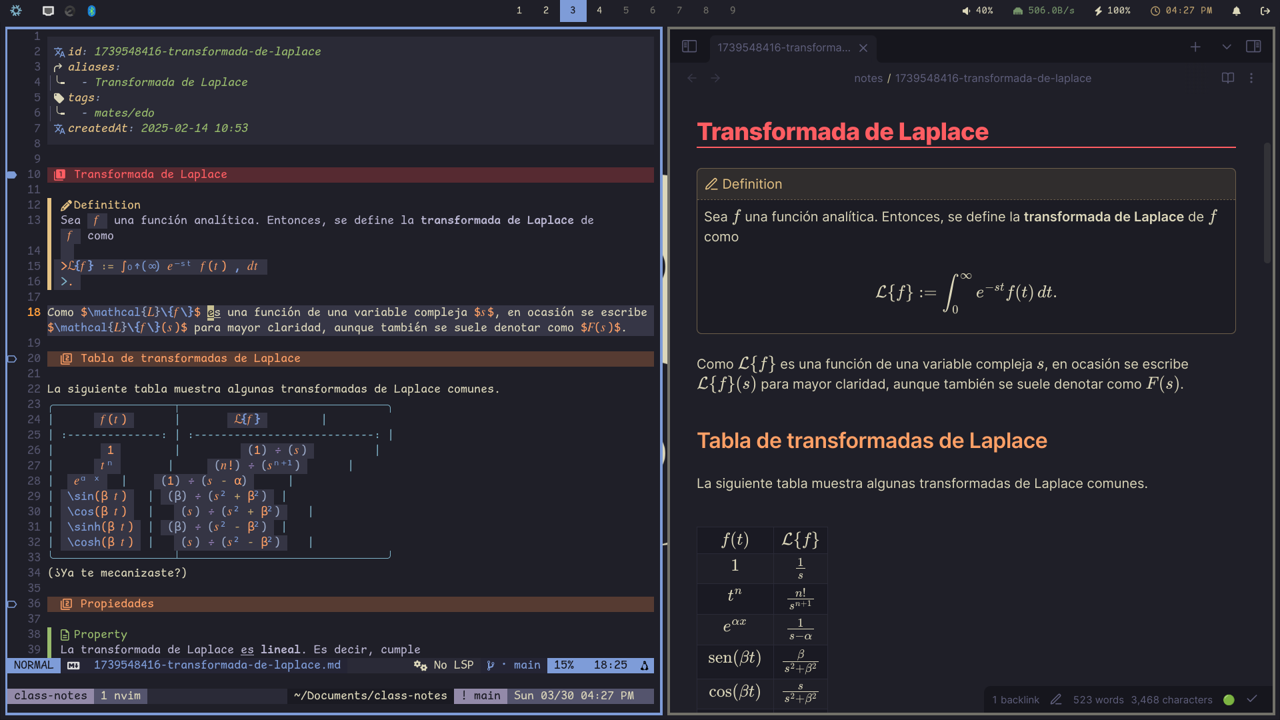Switch to editing view via book icon
The width and height of the screenshot is (1280, 720).
(1227, 78)
